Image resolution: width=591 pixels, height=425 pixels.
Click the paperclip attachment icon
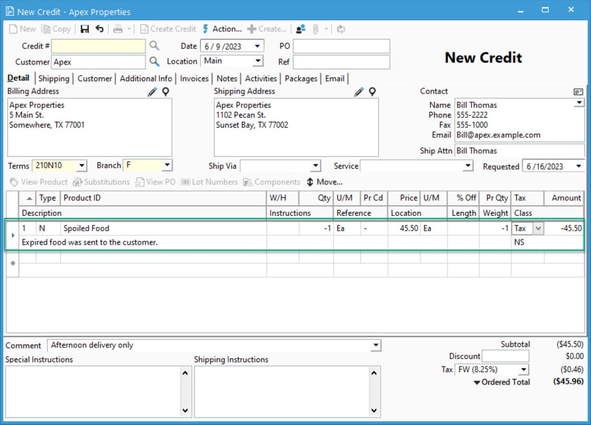[x=316, y=29]
